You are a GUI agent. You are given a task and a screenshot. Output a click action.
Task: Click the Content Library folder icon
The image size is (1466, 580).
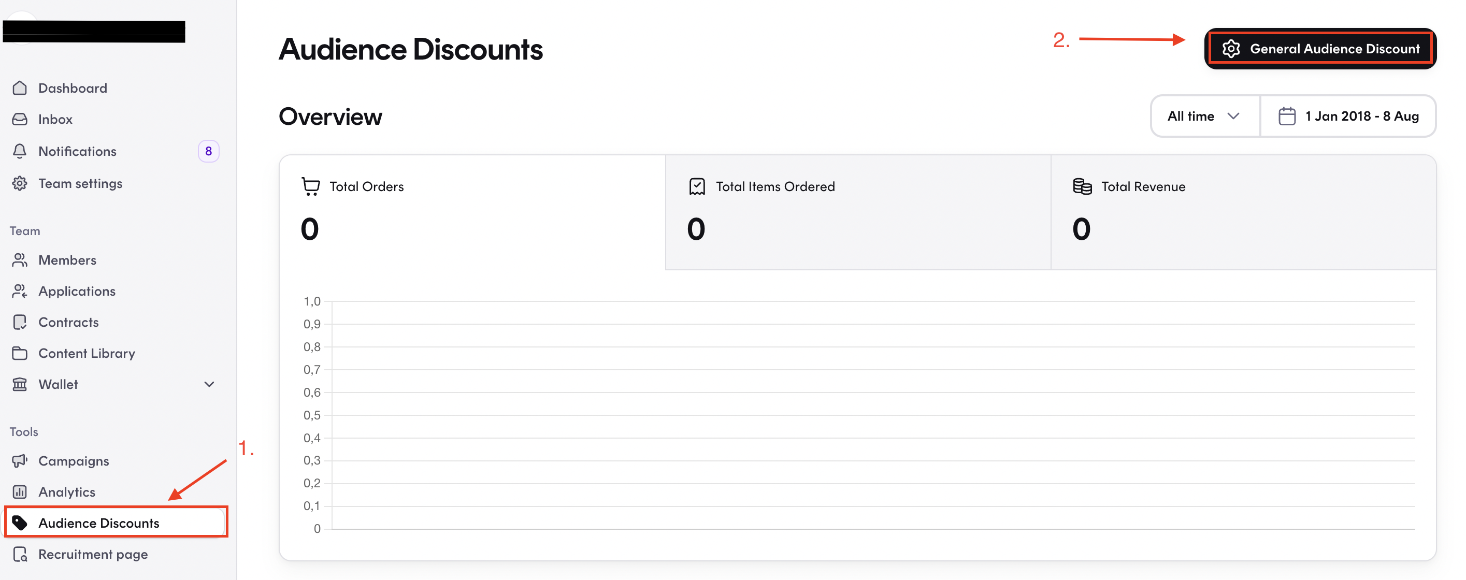pos(20,353)
